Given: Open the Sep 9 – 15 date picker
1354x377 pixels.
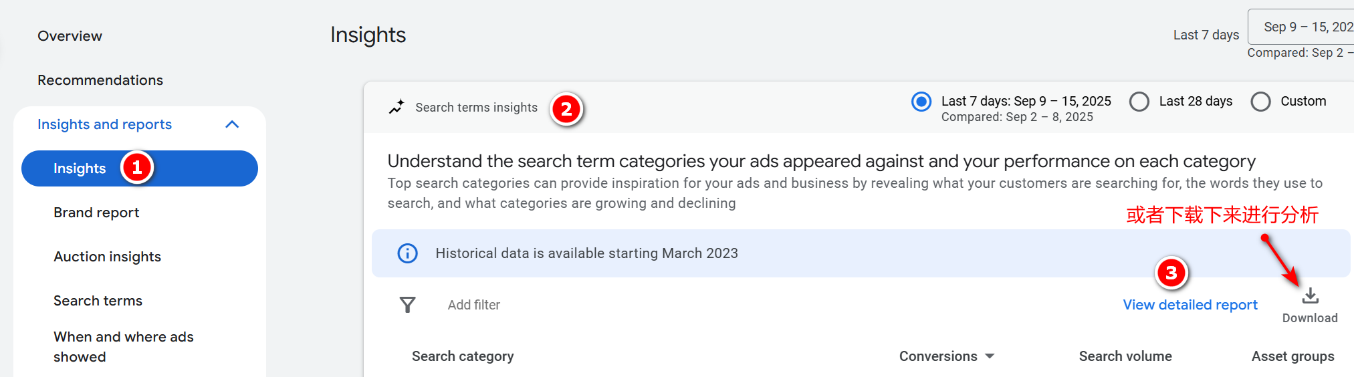Looking at the screenshot, I should click(x=1304, y=27).
